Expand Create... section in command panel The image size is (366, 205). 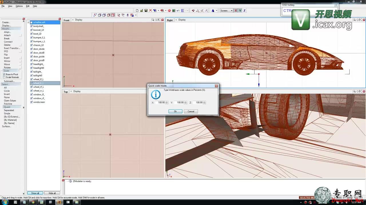pyautogui.click(x=6, y=22)
